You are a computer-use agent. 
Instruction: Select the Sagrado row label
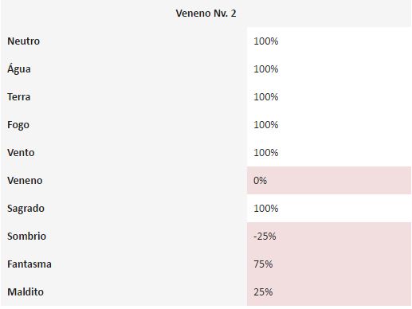point(26,209)
